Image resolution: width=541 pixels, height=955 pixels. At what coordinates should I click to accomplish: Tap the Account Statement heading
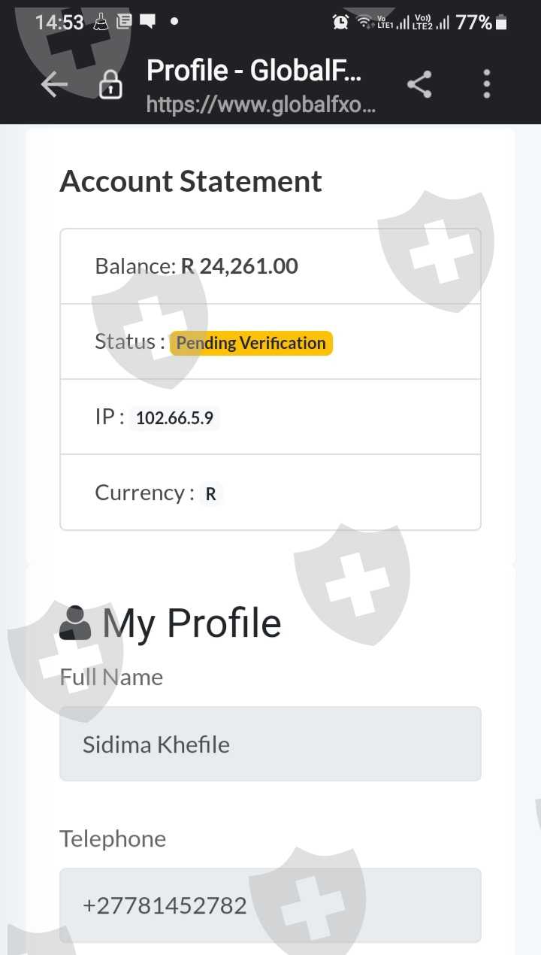pos(191,181)
